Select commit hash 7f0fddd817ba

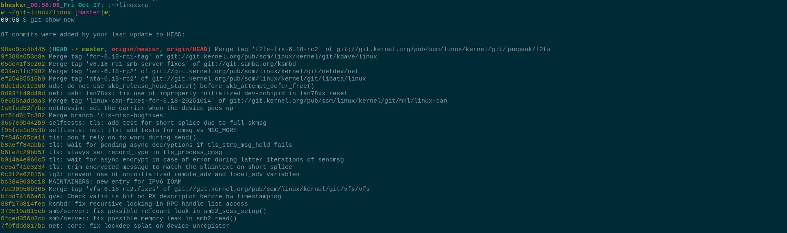pyautogui.click(x=23, y=226)
